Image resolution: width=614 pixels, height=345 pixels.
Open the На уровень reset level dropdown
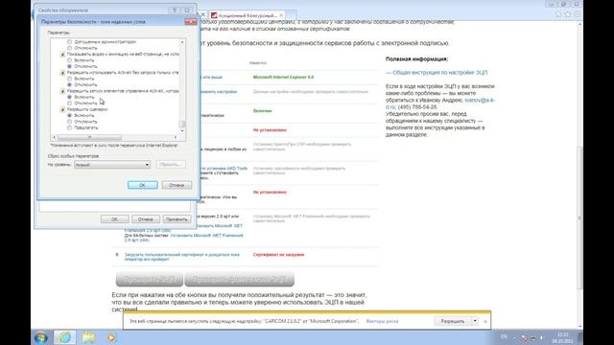(x=112, y=165)
